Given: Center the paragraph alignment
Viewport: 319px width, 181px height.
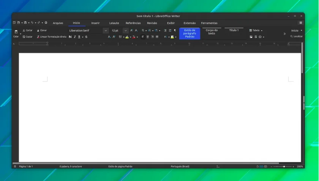Looking at the screenshot, I should click(148, 37).
